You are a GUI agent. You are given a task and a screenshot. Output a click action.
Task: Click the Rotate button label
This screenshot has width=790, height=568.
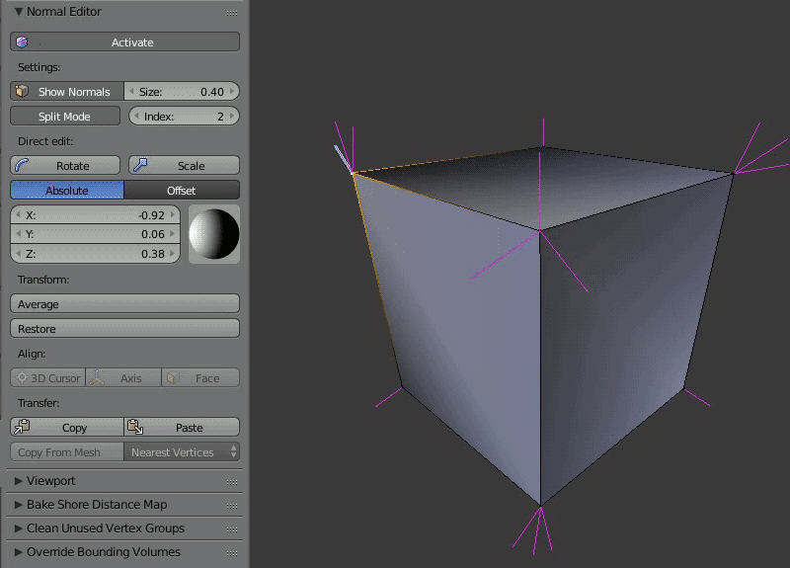(73, 166)
